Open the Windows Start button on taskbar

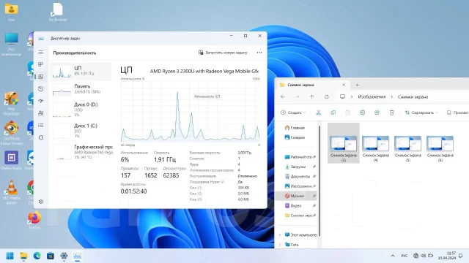coord(10,256)
